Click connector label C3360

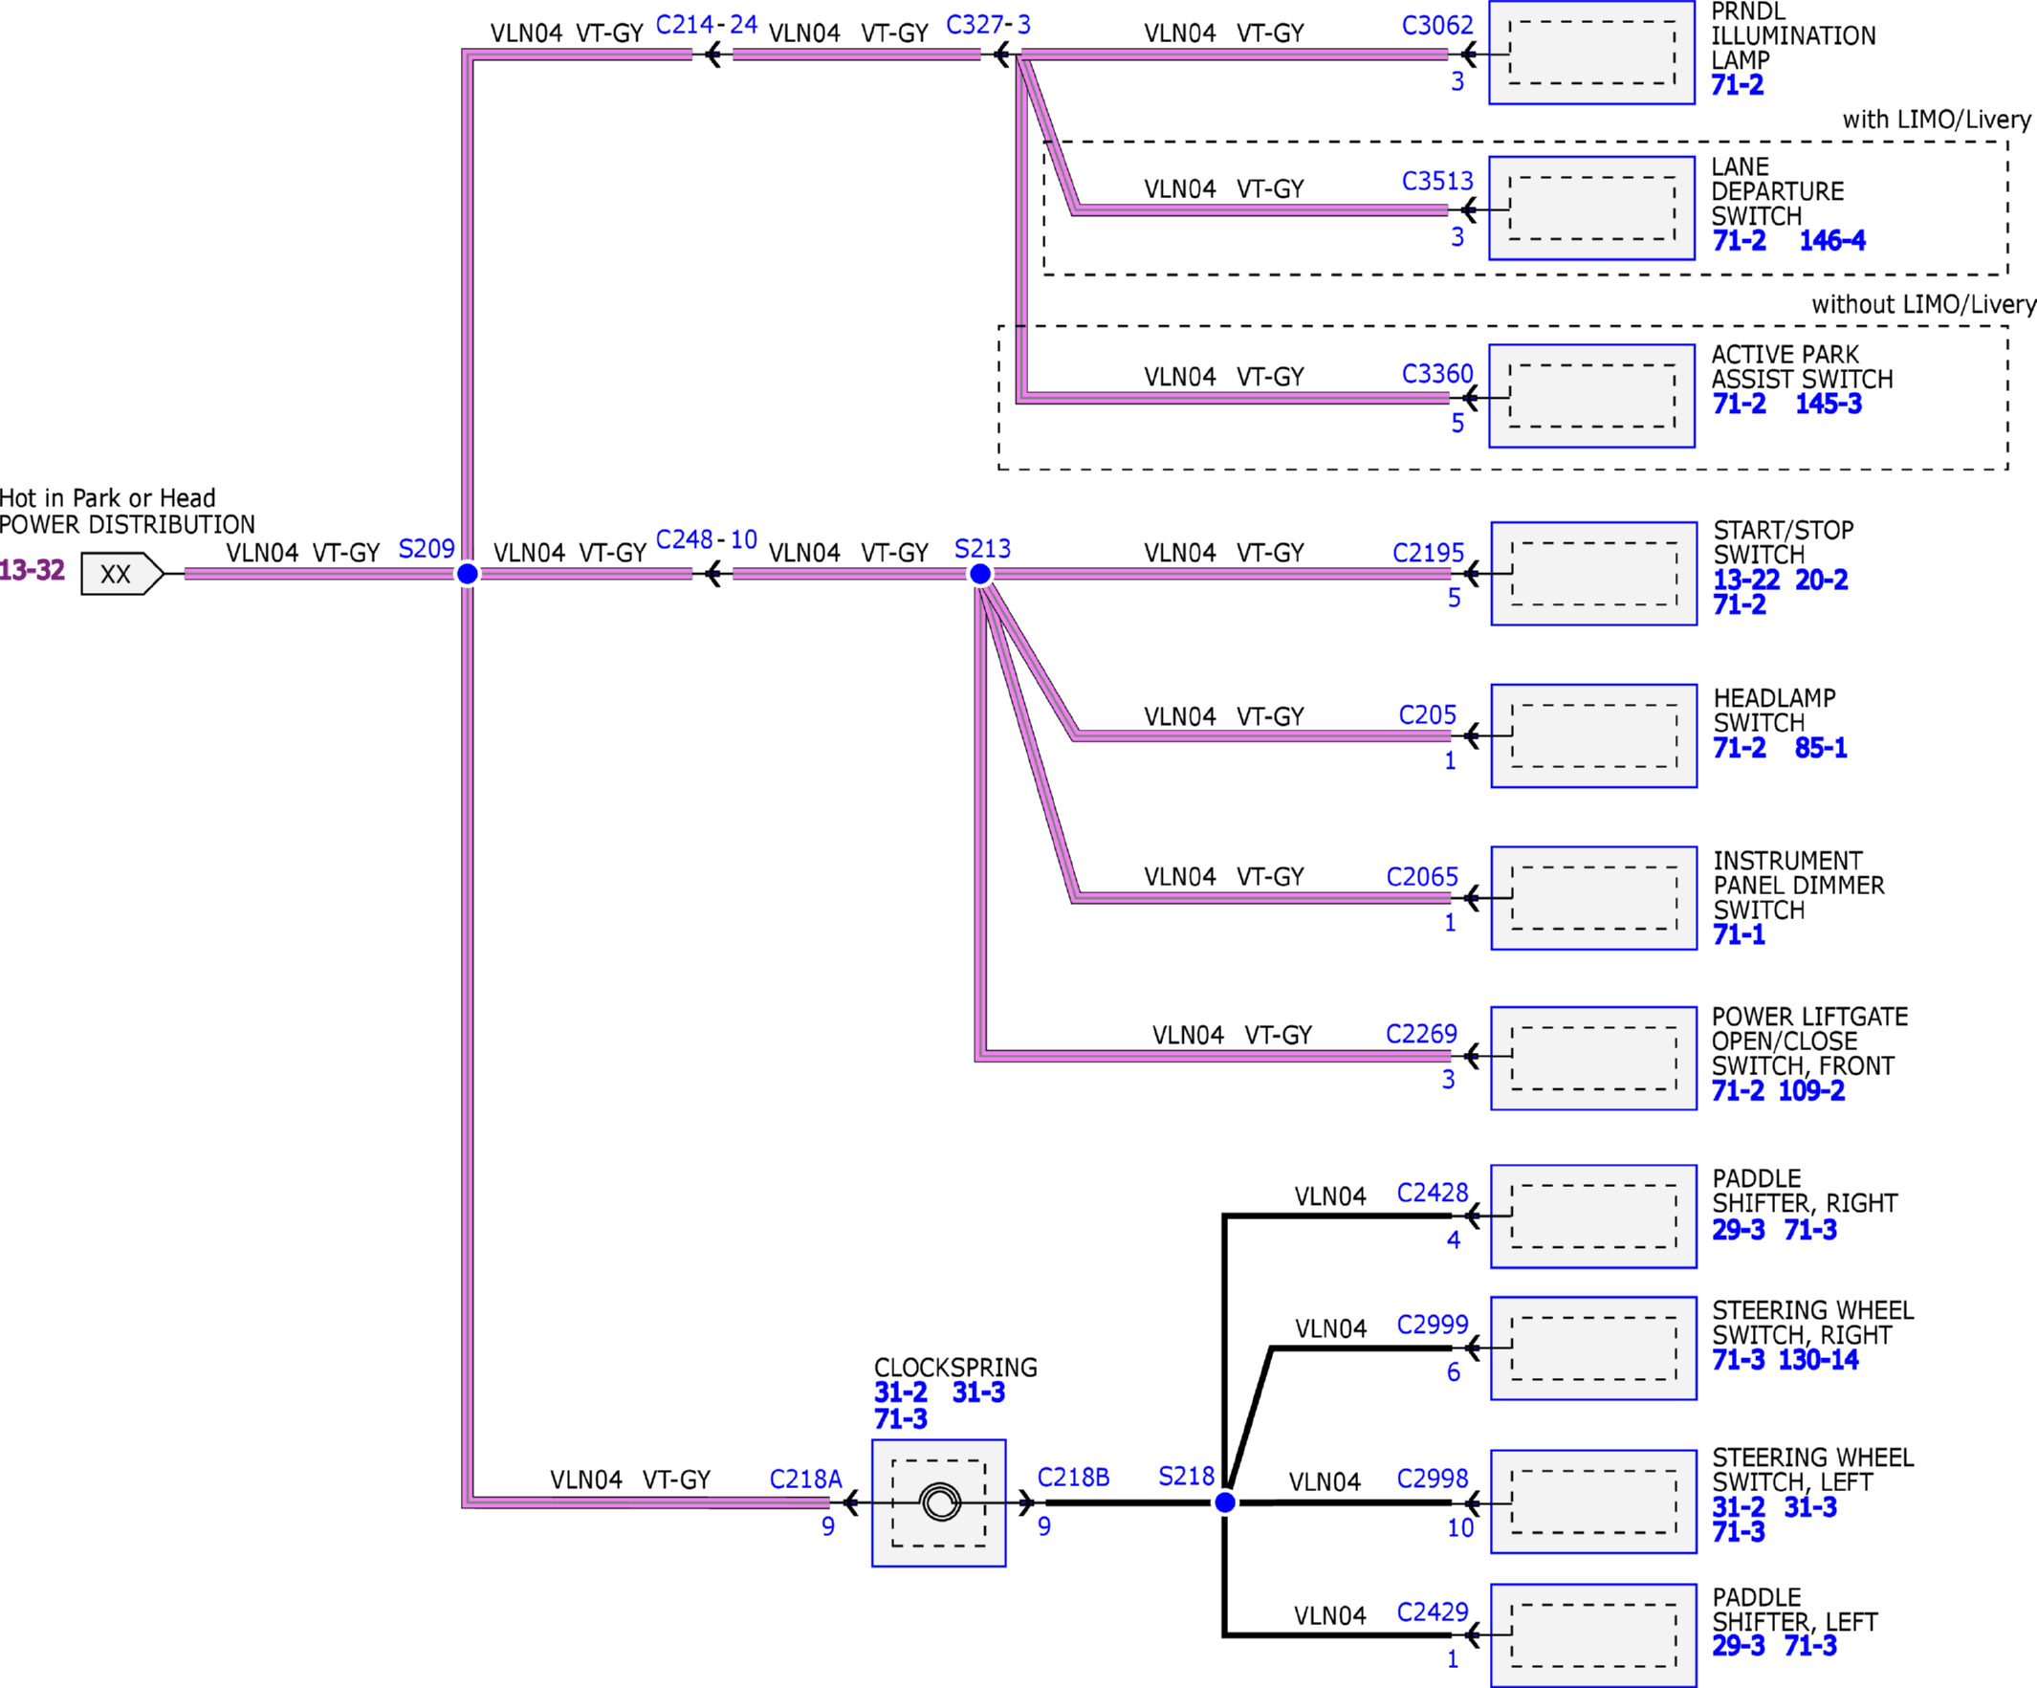click(x=1437, y=374)
